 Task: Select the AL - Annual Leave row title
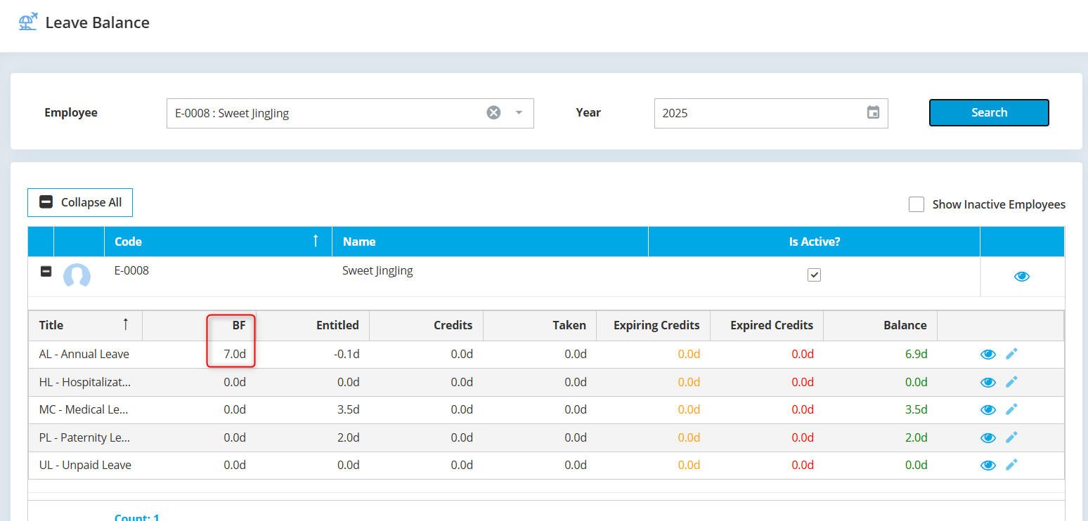(x=84, y=354)
